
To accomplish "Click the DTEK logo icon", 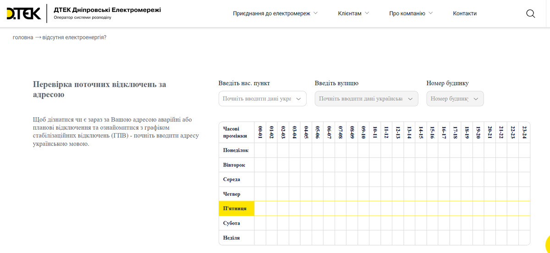I will click(x=24, y=14).
